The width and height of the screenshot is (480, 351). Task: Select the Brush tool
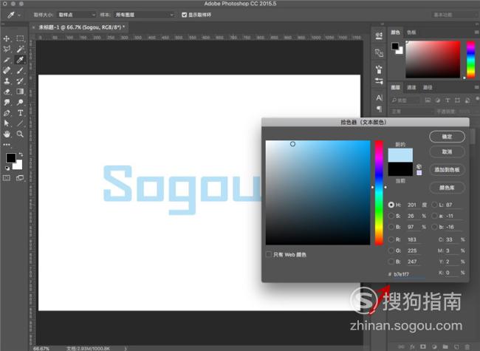click(x=20, y=70)
